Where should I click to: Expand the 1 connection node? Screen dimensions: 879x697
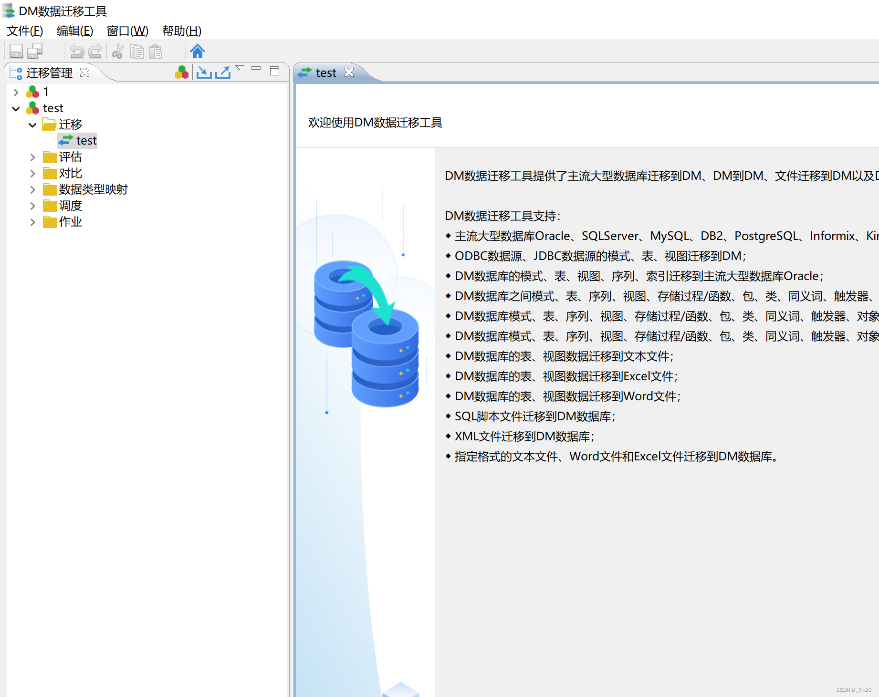(x=16, y=92)
